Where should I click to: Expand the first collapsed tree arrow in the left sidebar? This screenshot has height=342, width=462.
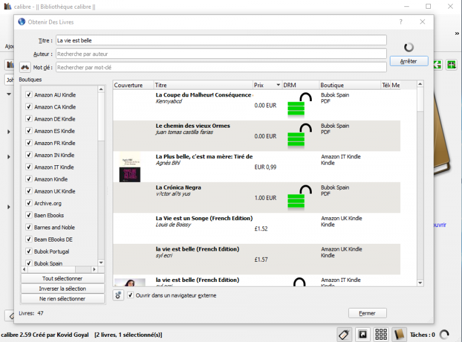click(x=9, y=132)
